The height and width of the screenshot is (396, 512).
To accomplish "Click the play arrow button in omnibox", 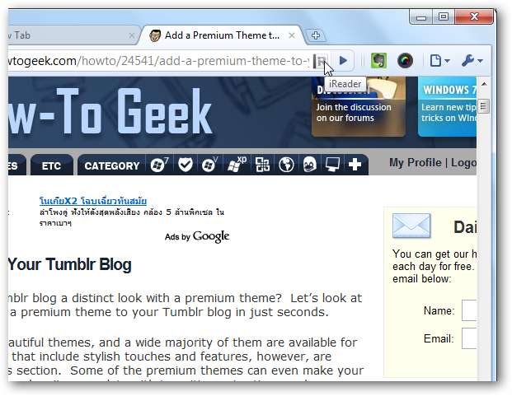I will pos(343,61).
